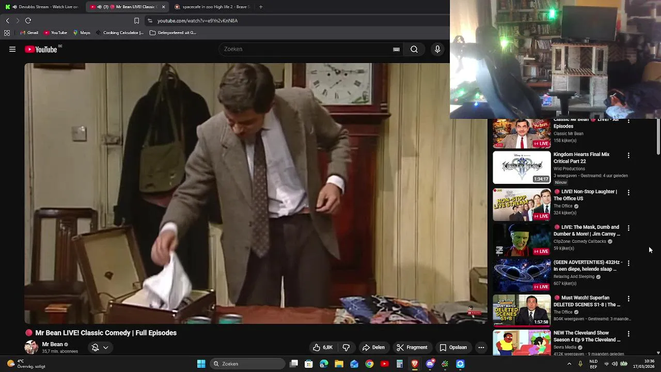661x372 pixels.
Task: Open options for Jim Carrey live stream
Action: click(628, 228)
